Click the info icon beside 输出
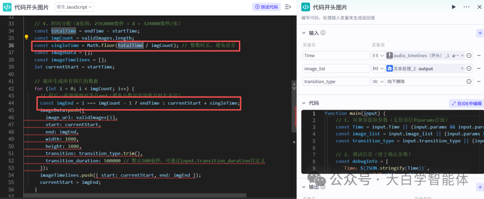Screen dimensions: 484x199 pyautogui.click(x=323, y=186)
